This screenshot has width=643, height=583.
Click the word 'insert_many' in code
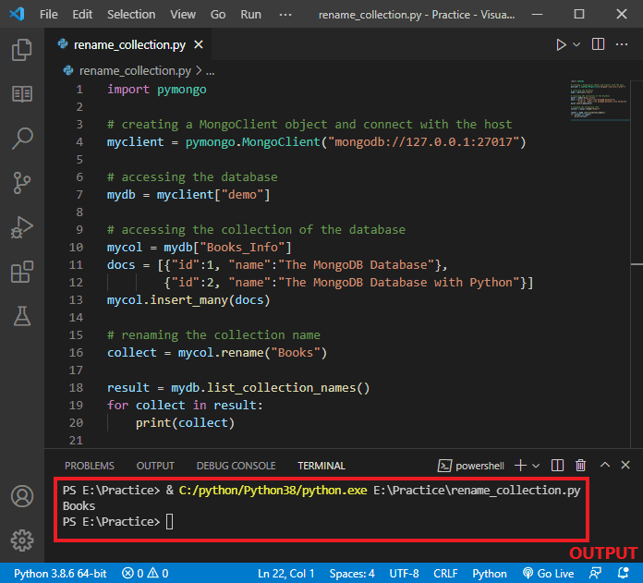pyautogui.click(x=189, y=300)
